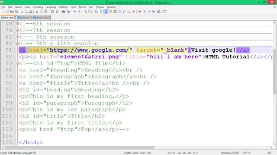Run macro multiple times icon
Screen dimensions: 277x155
click(x=154, y=12)
